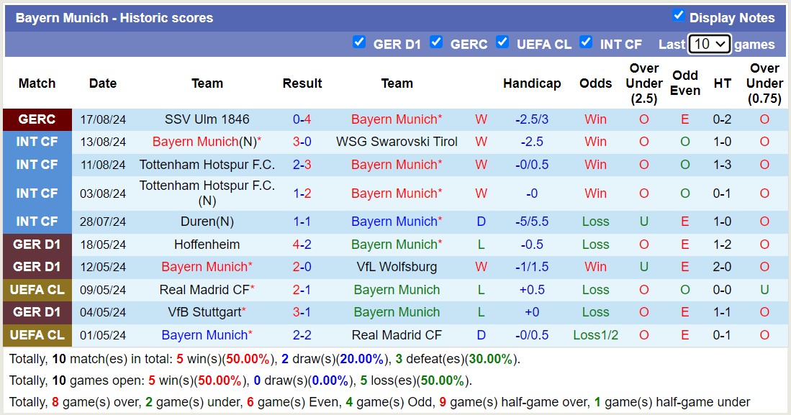The height and width of the screenshot is (415, 791).
Task: Click the INT CF badge on Tottenham row
Action: point(37,165)
